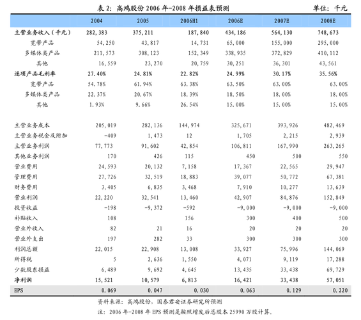Click the 净利润 row label

pyautogui.click(x=23, y=280)
